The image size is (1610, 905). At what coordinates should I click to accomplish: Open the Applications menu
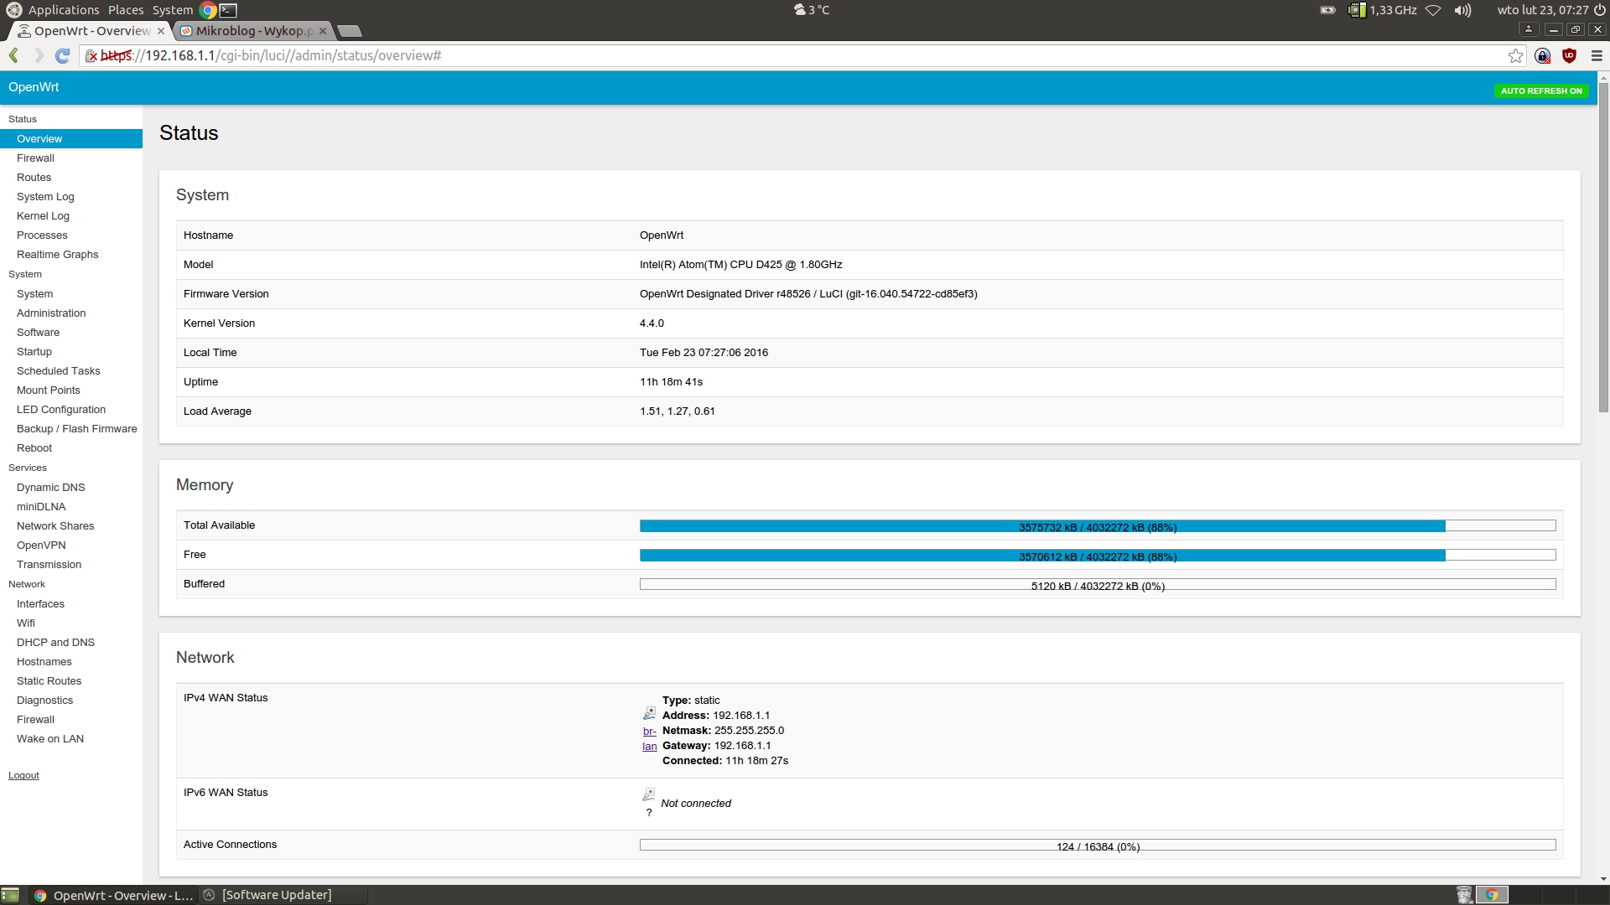coord(63,10)
